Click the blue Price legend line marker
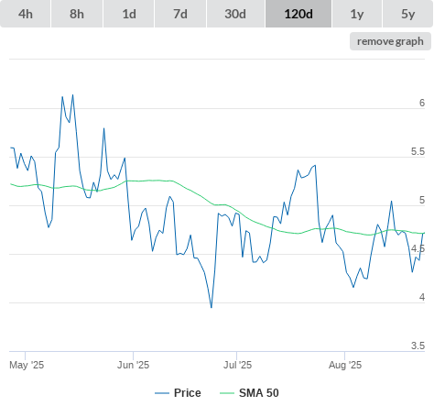The image size is (434, 417). click(162, 393)
